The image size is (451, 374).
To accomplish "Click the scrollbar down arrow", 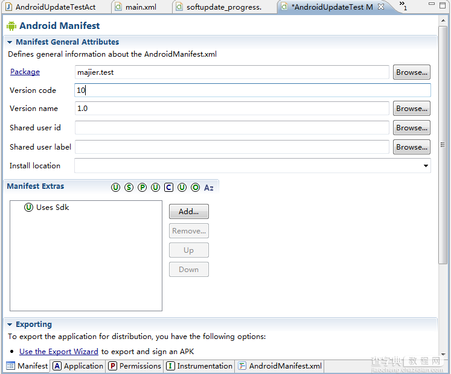I will click(443, 355).
